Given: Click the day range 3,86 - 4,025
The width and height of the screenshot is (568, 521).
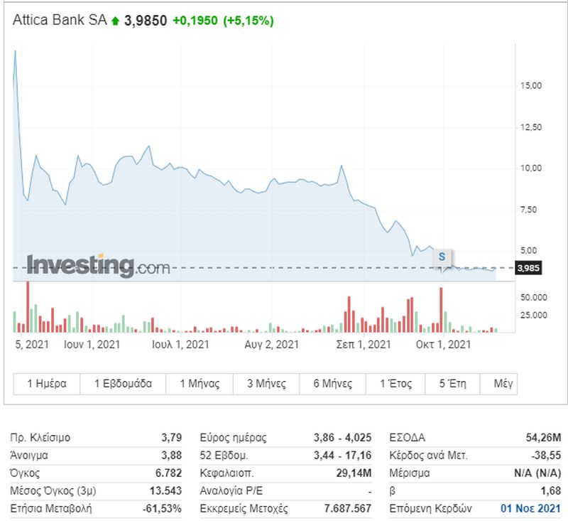Looking at the screenshot, I should tap(342, 437).
